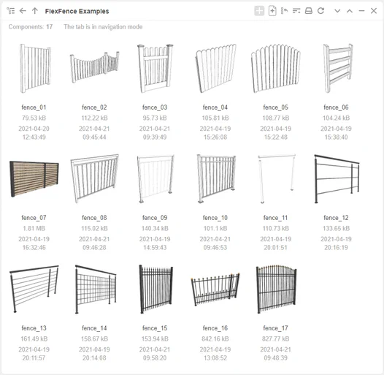Screen dimensions: 384x375
Task: Select fence_05 arched picket thumbnail
Action: coord(276,68)
